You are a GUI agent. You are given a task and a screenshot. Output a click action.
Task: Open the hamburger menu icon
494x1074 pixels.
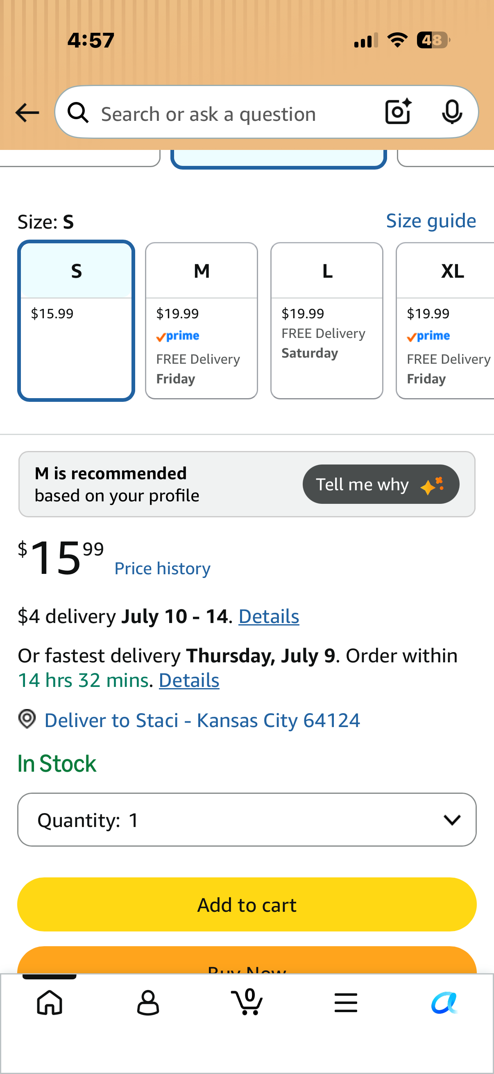click(x=346, y=1002)
